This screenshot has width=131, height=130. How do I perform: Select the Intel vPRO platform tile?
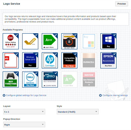pos(50,79)
